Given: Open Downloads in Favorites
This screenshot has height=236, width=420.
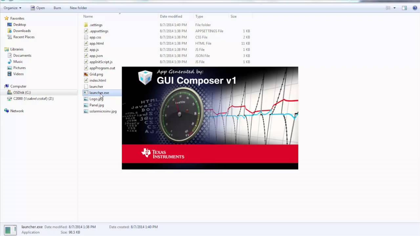Looking at the screenshot, I should point(22,31).
